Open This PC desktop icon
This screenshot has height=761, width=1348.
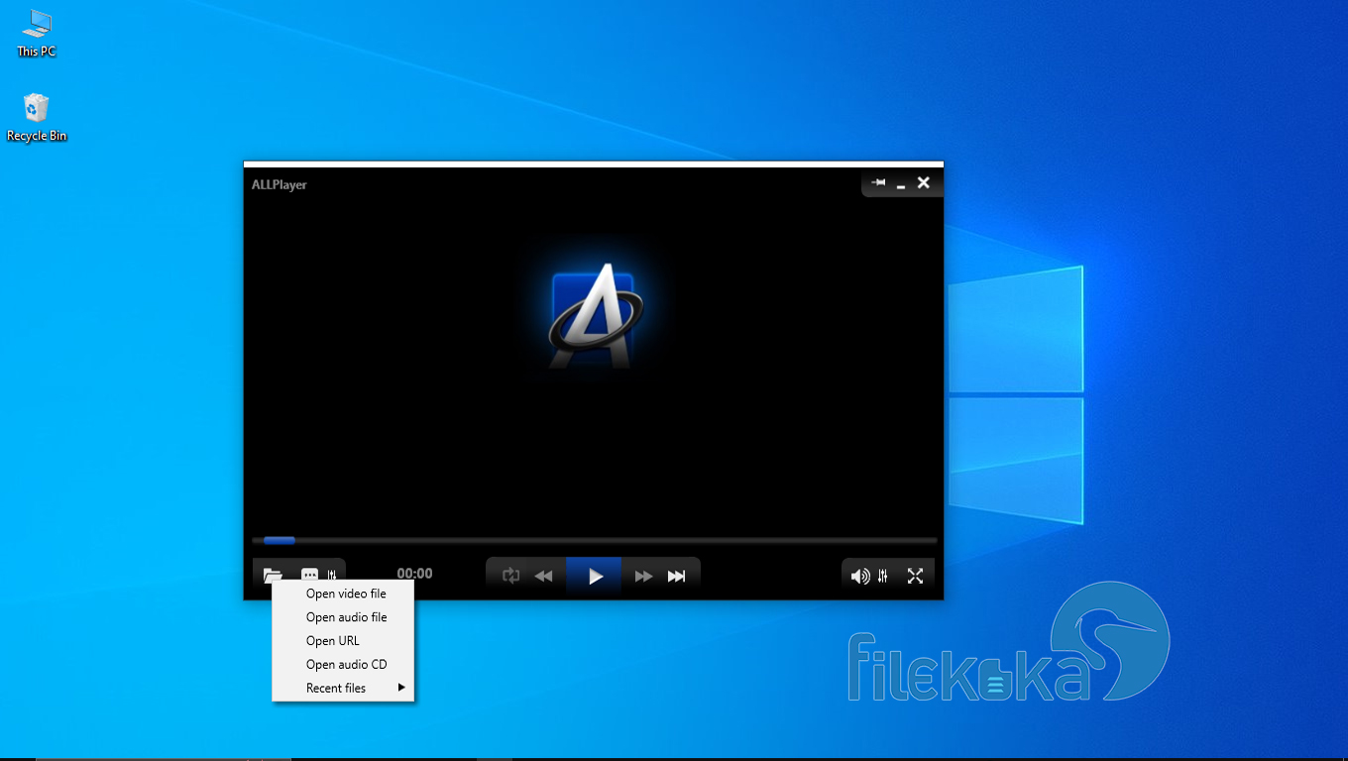tap(37, 34)
